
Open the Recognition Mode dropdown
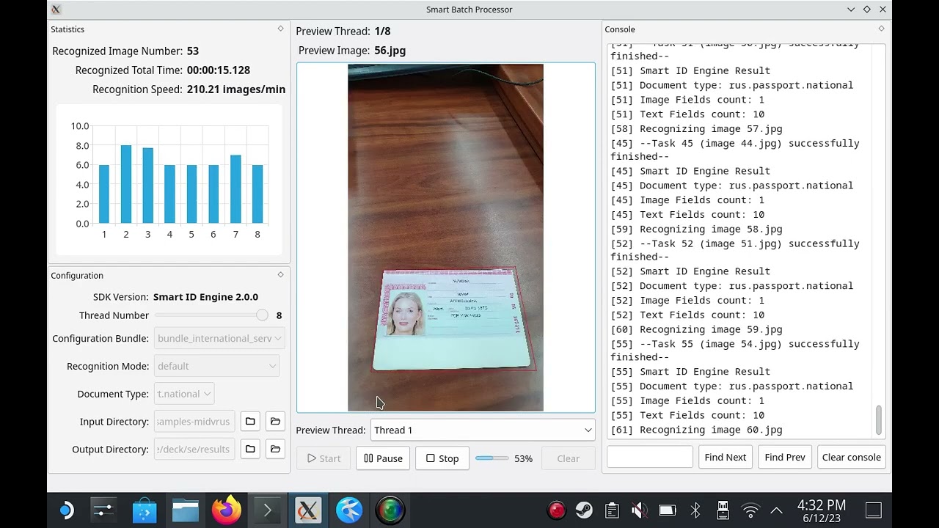tap(217, 366)
